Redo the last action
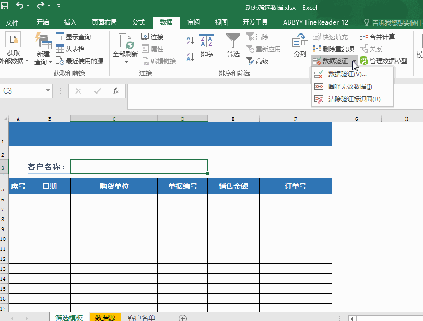Screen dimensions: 423x321 40,5
